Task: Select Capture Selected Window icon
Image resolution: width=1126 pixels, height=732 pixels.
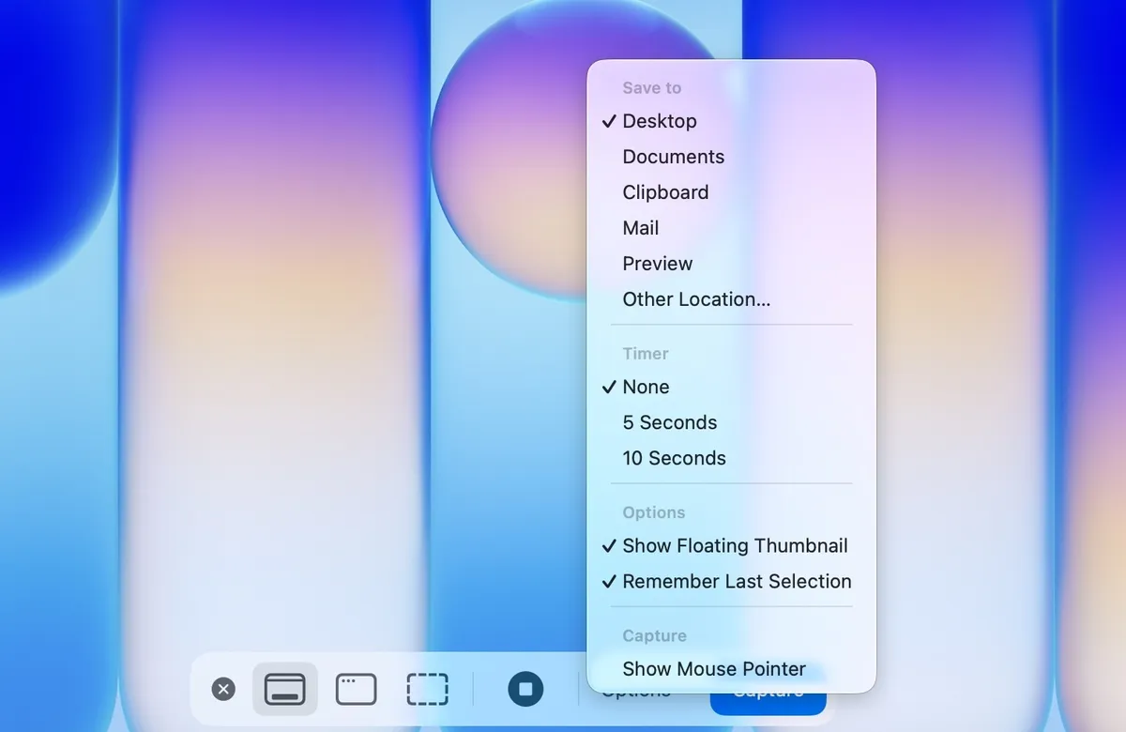Action: click(357, 690)
